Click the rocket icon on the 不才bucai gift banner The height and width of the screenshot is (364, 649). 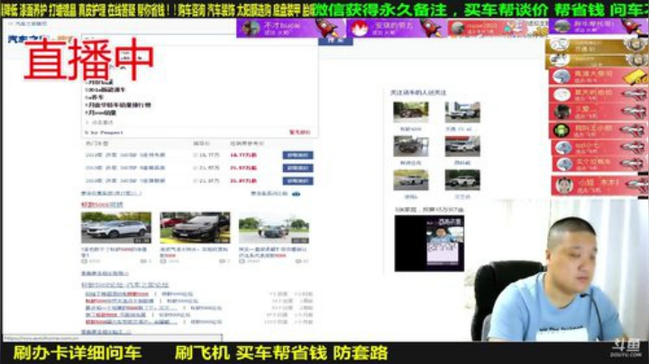[327, 28]
